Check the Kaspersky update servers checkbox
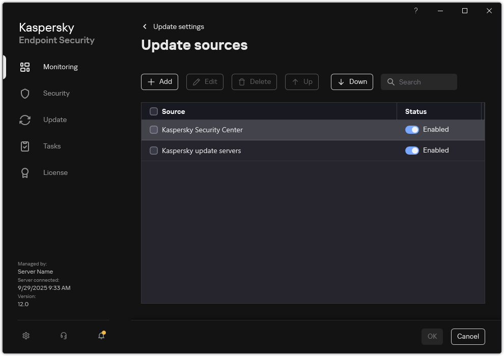Viewport: 504px width, 356px height. (153, 150)
